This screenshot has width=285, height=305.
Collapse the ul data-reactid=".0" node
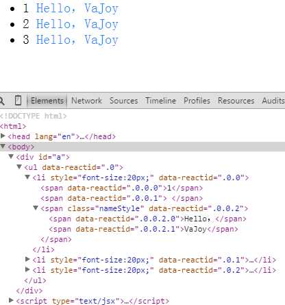click(x=19, y=167)
